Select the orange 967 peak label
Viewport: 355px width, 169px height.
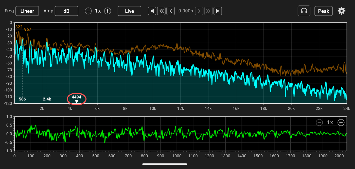[28, 30]
